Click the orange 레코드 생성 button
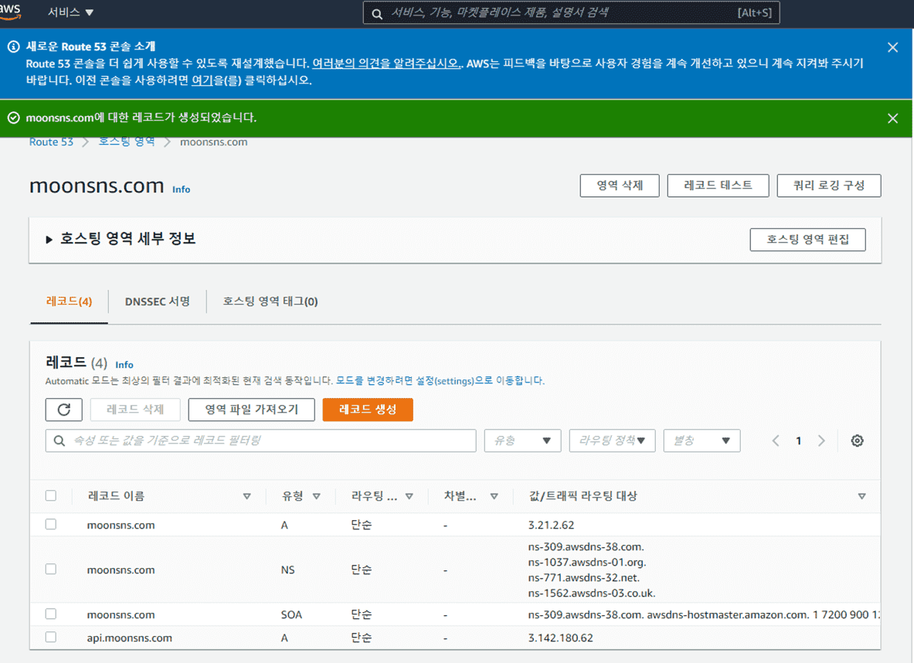914x663 pixels. [368, 410]
